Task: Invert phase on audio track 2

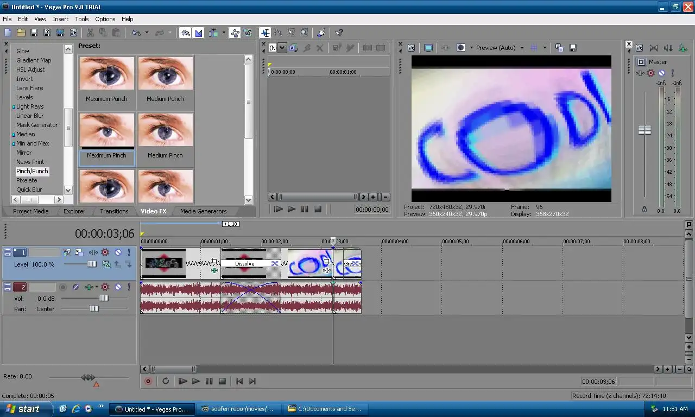Action: pyautogui.click(x=75, y=287)
